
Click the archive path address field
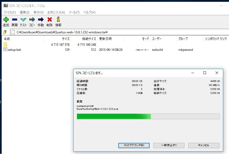[120, 32]
